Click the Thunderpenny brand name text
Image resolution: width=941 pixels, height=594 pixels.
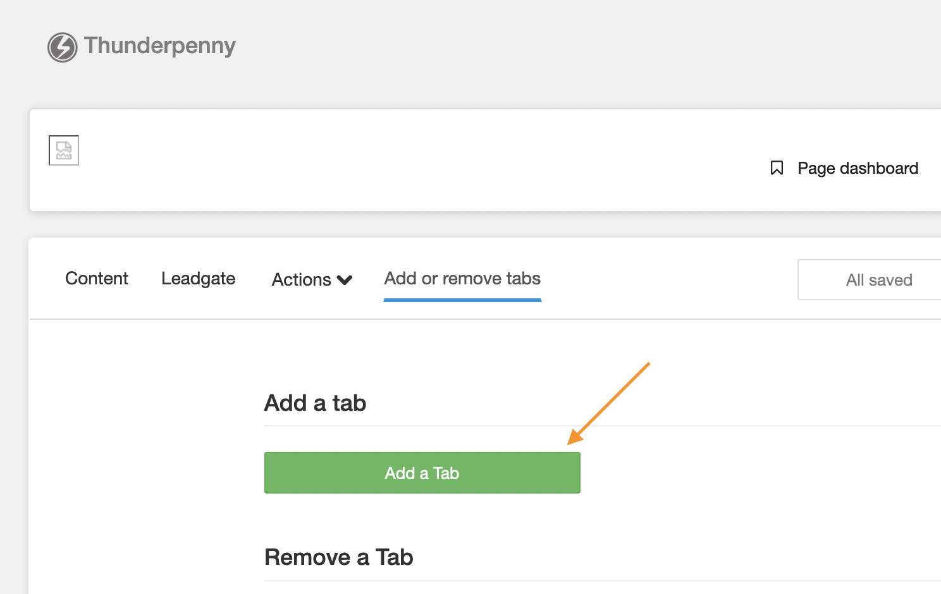pos(159,46)
